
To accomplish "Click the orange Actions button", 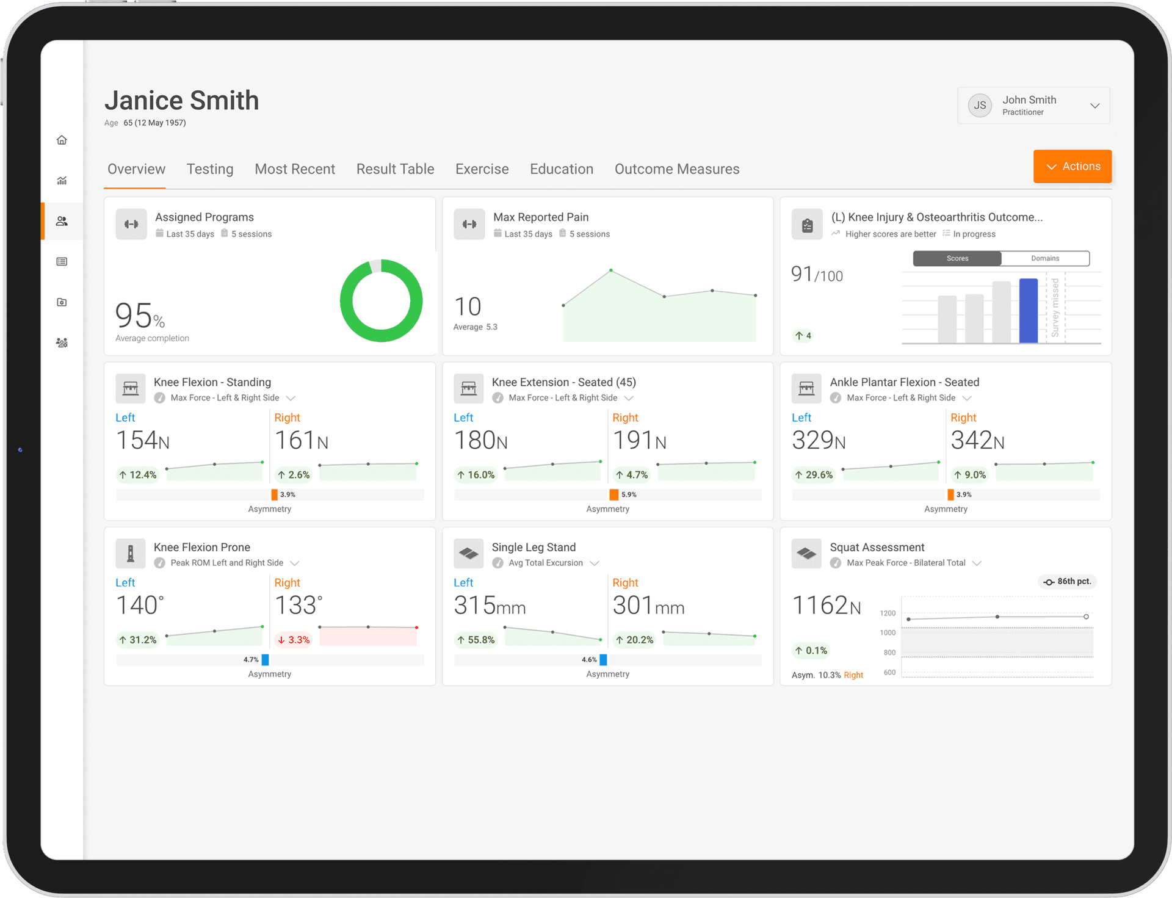I will [1072, 166].
